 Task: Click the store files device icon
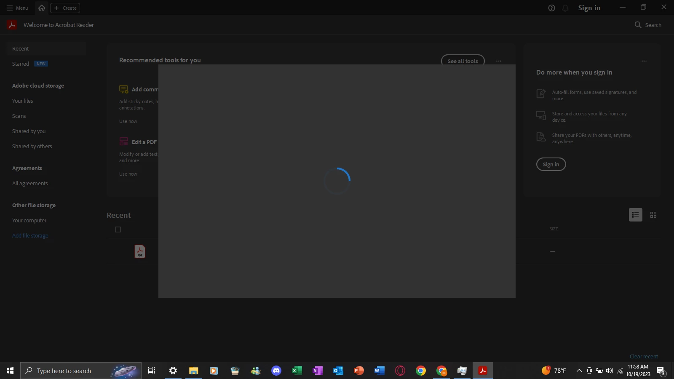point(541,115)
